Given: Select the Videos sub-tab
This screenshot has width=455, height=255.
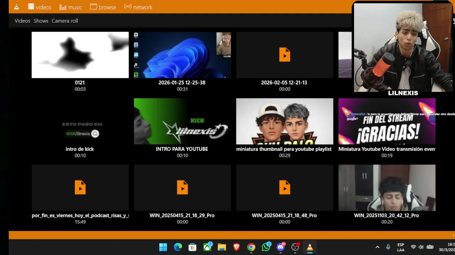Looking at the screenshot, I should tap(22, 21).
